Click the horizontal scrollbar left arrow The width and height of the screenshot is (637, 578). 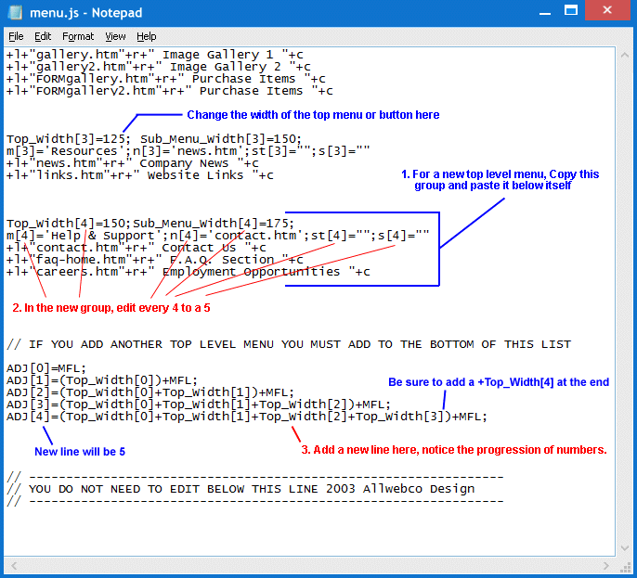pyautogui.click(x=12, y=563)
